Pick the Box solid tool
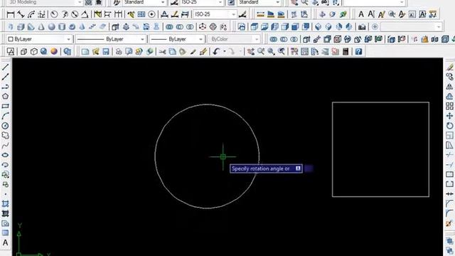 pyautogui.click(x=21, y=27)
